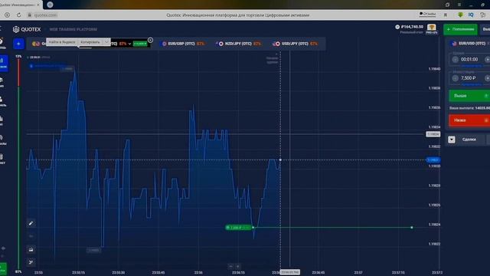Image resolution: width=490 pixels, height=276 pixels.
Task: Click the IQ browser extension icon
Action: (471, 15)
